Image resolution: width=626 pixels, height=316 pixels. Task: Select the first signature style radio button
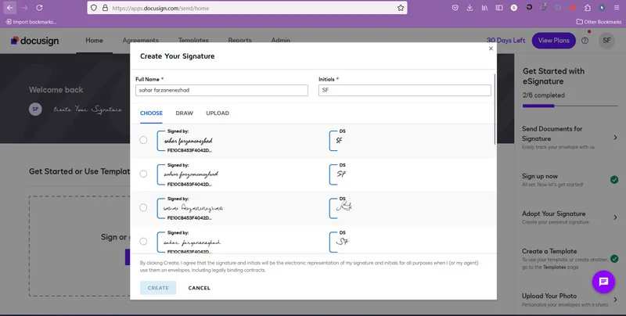[x=143, y=140]
